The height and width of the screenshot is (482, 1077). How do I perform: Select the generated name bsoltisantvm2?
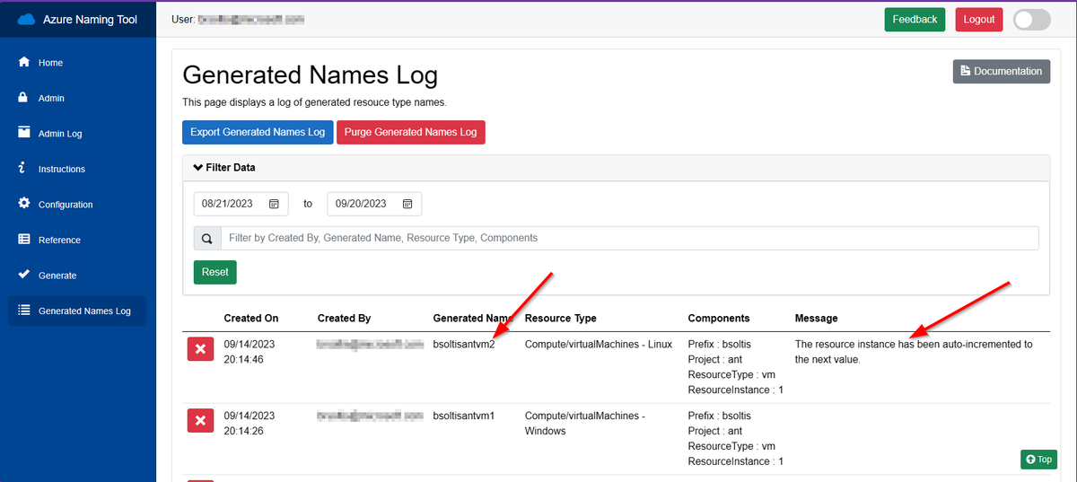464,344
